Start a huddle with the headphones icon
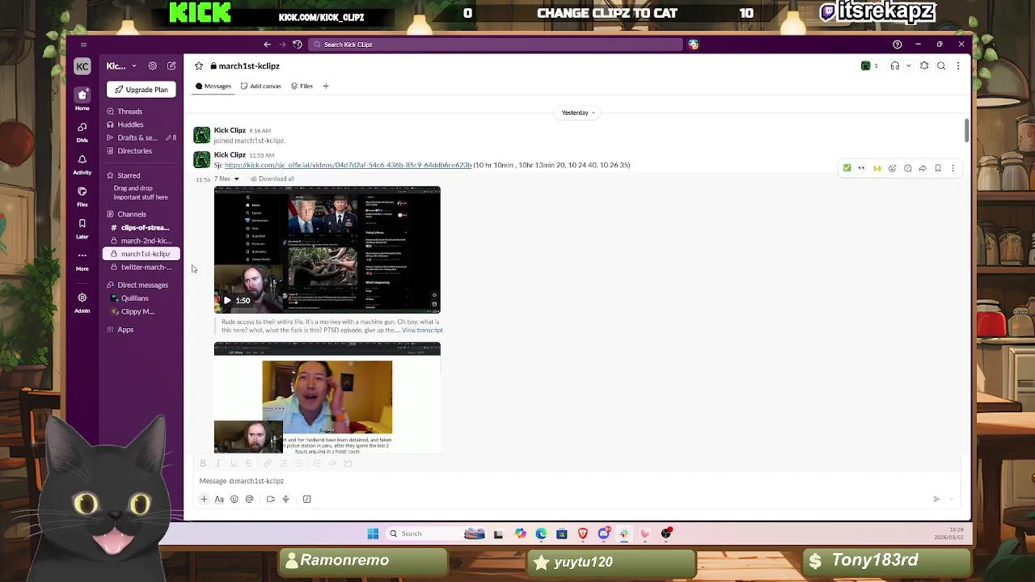Screen dimensions: 1035x582 (895, 66)
